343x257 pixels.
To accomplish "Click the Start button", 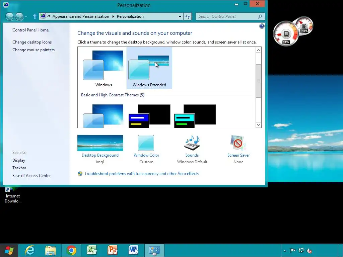I will pyautogui.click(x=9, y=250).
